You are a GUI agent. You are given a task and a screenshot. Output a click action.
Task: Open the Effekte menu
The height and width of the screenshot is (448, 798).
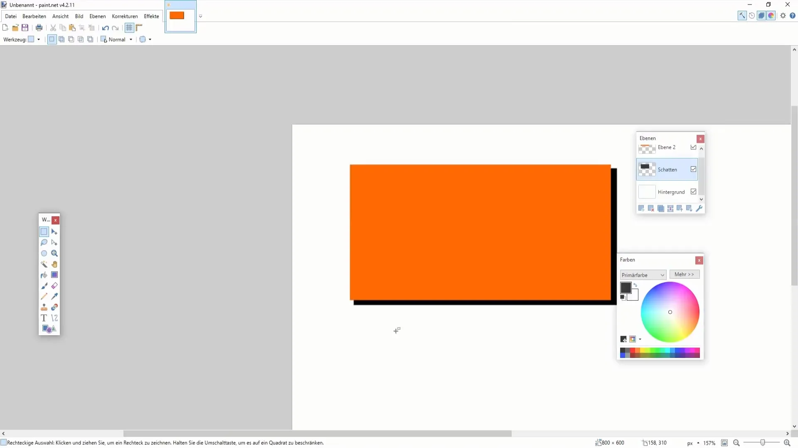[x=152, y=17]
